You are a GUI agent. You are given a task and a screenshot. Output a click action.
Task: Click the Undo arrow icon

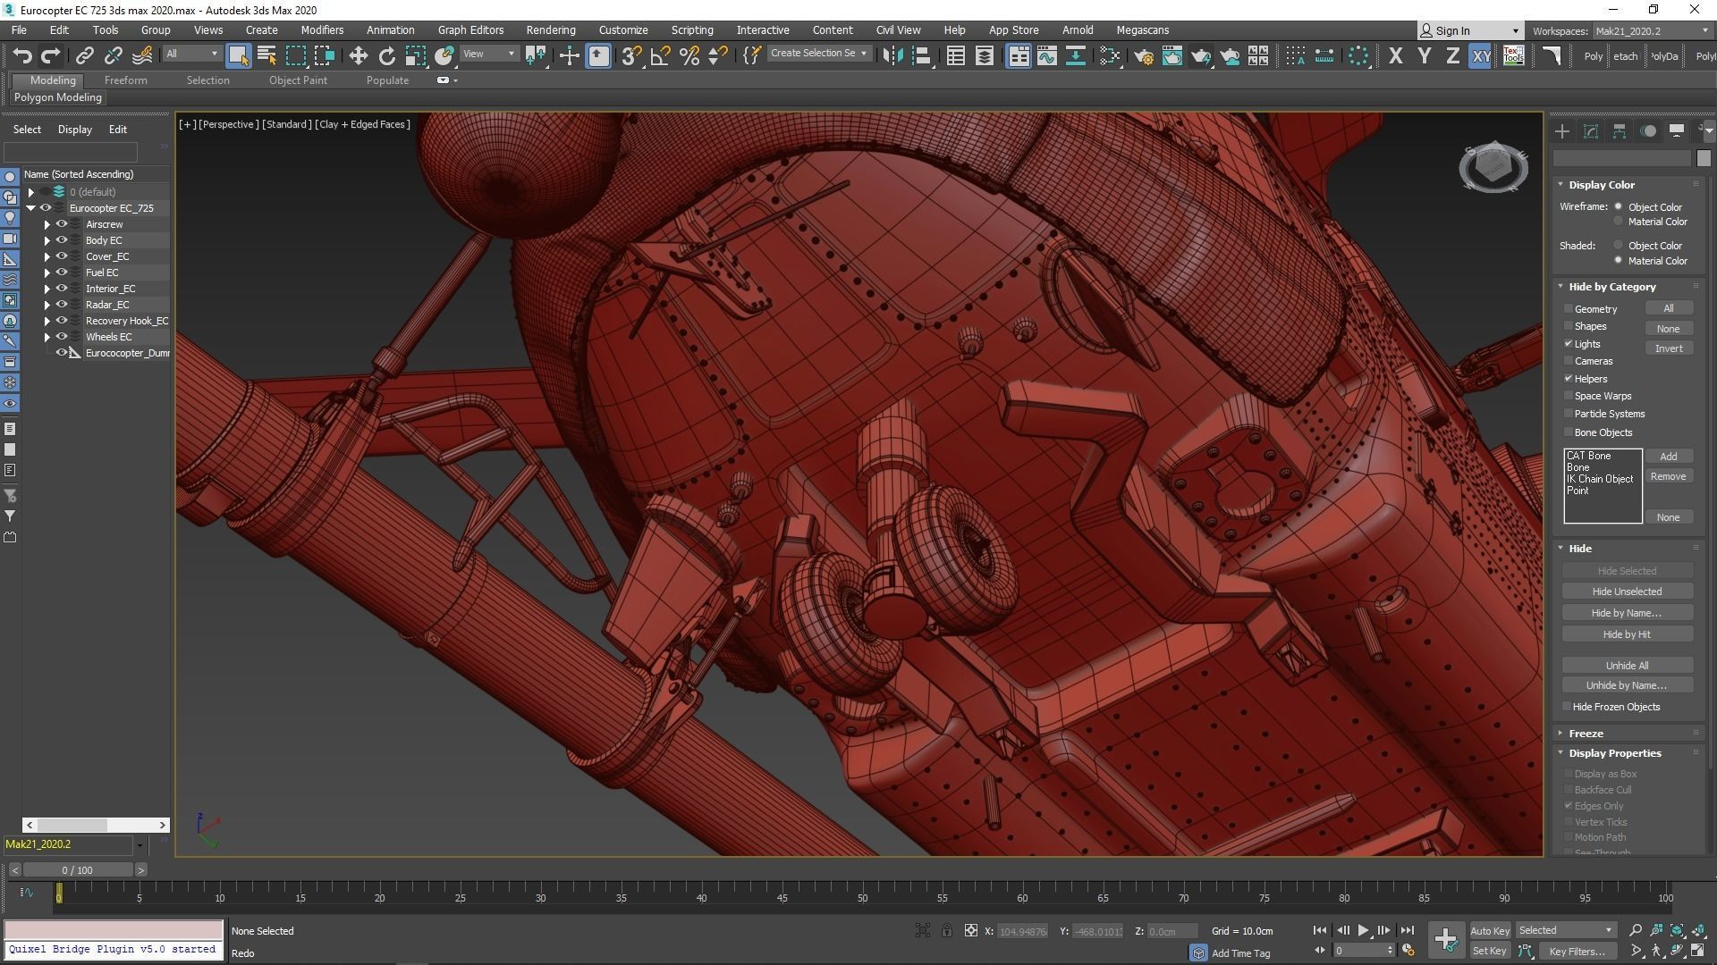[x=22, y=55]
